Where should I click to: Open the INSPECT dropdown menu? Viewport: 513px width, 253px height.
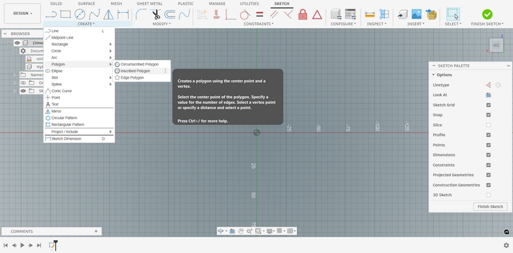pos(376,24)
